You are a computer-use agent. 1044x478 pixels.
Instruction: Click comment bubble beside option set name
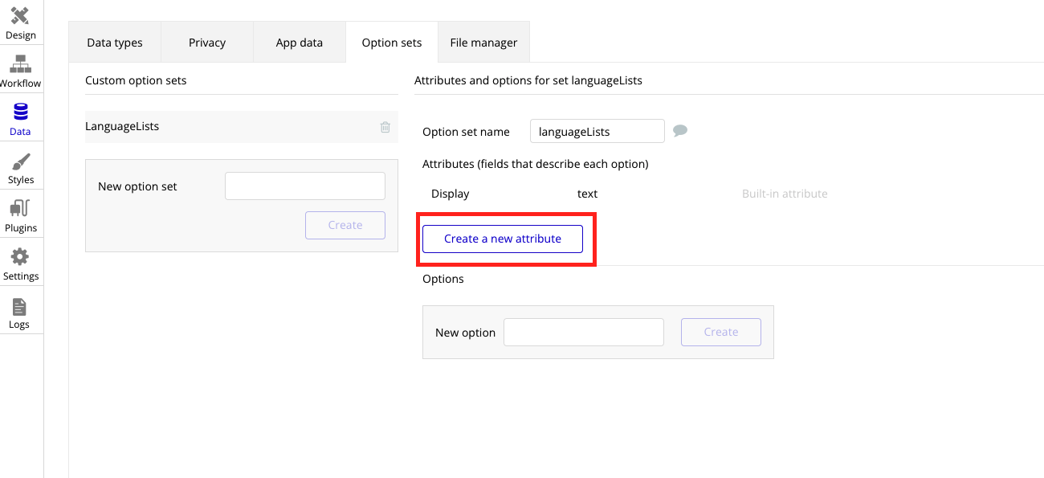(680, 131)
